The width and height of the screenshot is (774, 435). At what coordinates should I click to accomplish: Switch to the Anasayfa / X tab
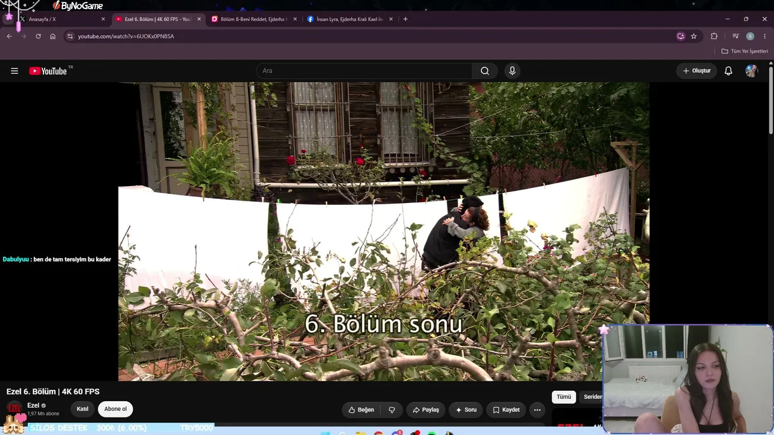(x=60, y=19)
